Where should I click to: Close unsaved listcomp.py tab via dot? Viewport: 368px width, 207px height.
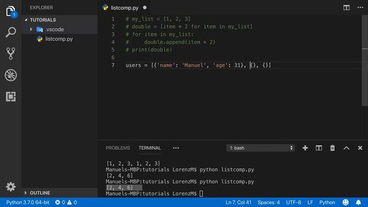[x=145, y=7]
